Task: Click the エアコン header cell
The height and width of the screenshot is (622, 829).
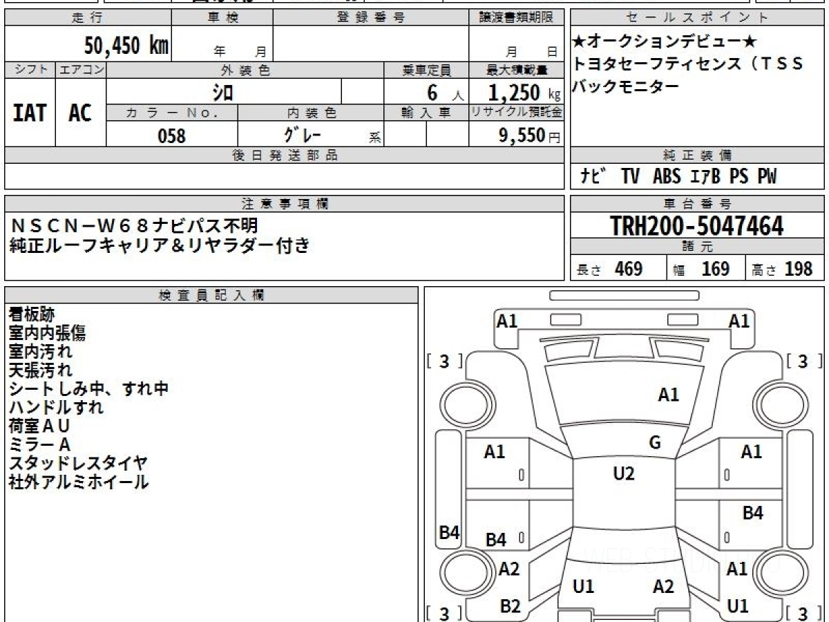Action: click(x=81, y=70)
